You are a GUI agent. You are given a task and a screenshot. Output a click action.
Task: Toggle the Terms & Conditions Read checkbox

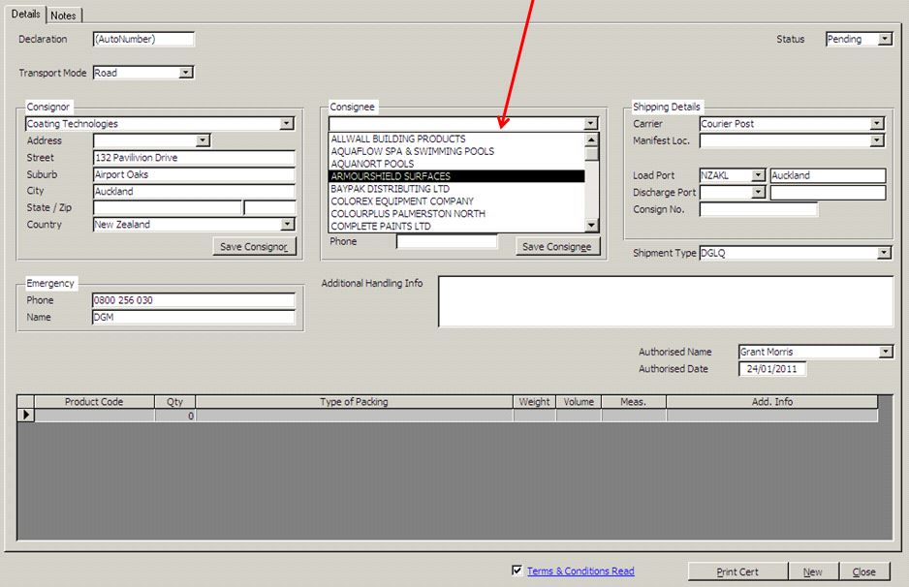517,571
